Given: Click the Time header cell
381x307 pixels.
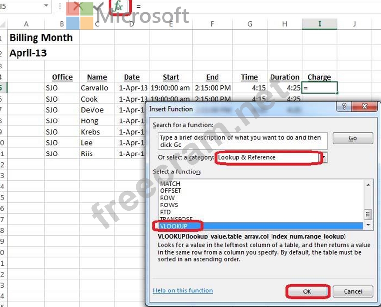Looking at the screenshot, I should tap(250, 77).
